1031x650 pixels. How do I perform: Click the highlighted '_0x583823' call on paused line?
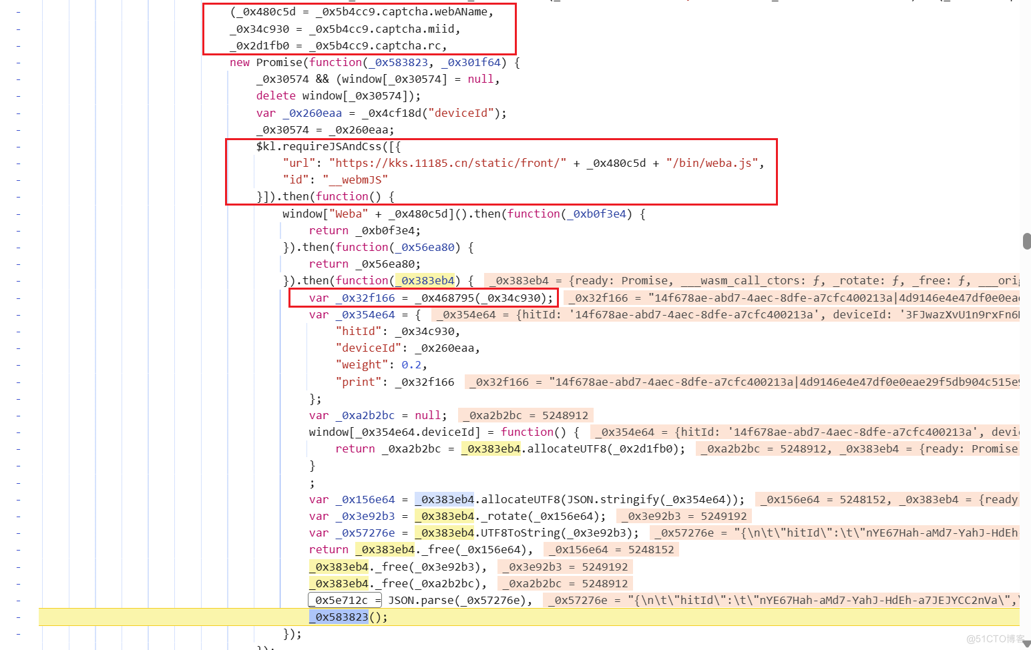pos(339,617)
